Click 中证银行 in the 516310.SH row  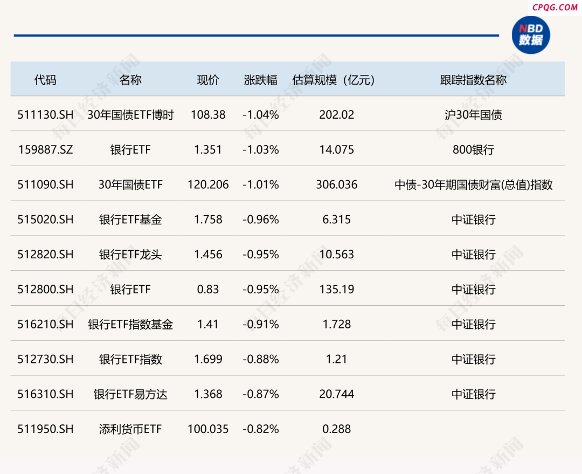click(473, 394)
